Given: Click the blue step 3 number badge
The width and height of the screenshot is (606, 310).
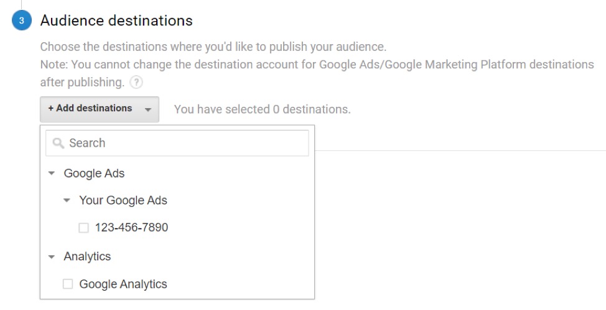Looking at the screenshot, I should click(21, 21).
